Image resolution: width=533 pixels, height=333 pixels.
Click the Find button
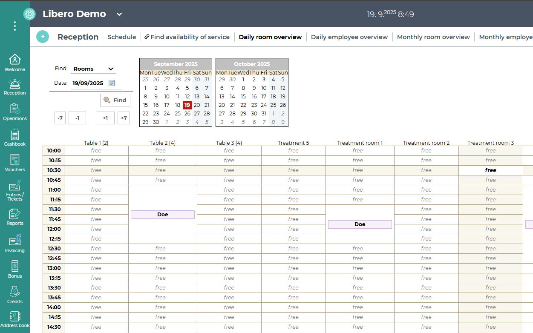[x=115, y=100]
